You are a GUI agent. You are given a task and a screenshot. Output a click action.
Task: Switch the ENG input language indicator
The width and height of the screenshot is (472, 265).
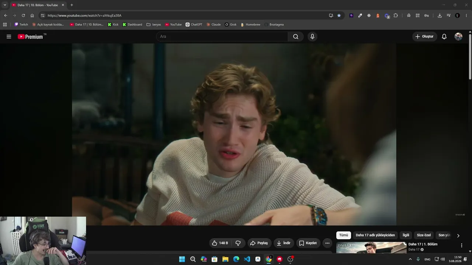[x=427, y=259]
